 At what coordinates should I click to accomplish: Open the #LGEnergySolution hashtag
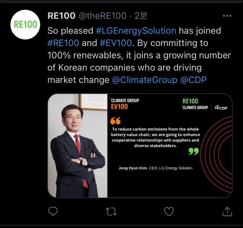pyautogui.click(x=136, y=30)
